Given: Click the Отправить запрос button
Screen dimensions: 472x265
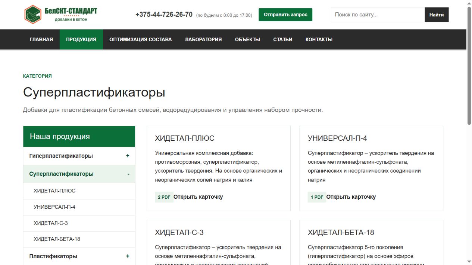Looking at the screenshot, I should (x=285, y=15).
